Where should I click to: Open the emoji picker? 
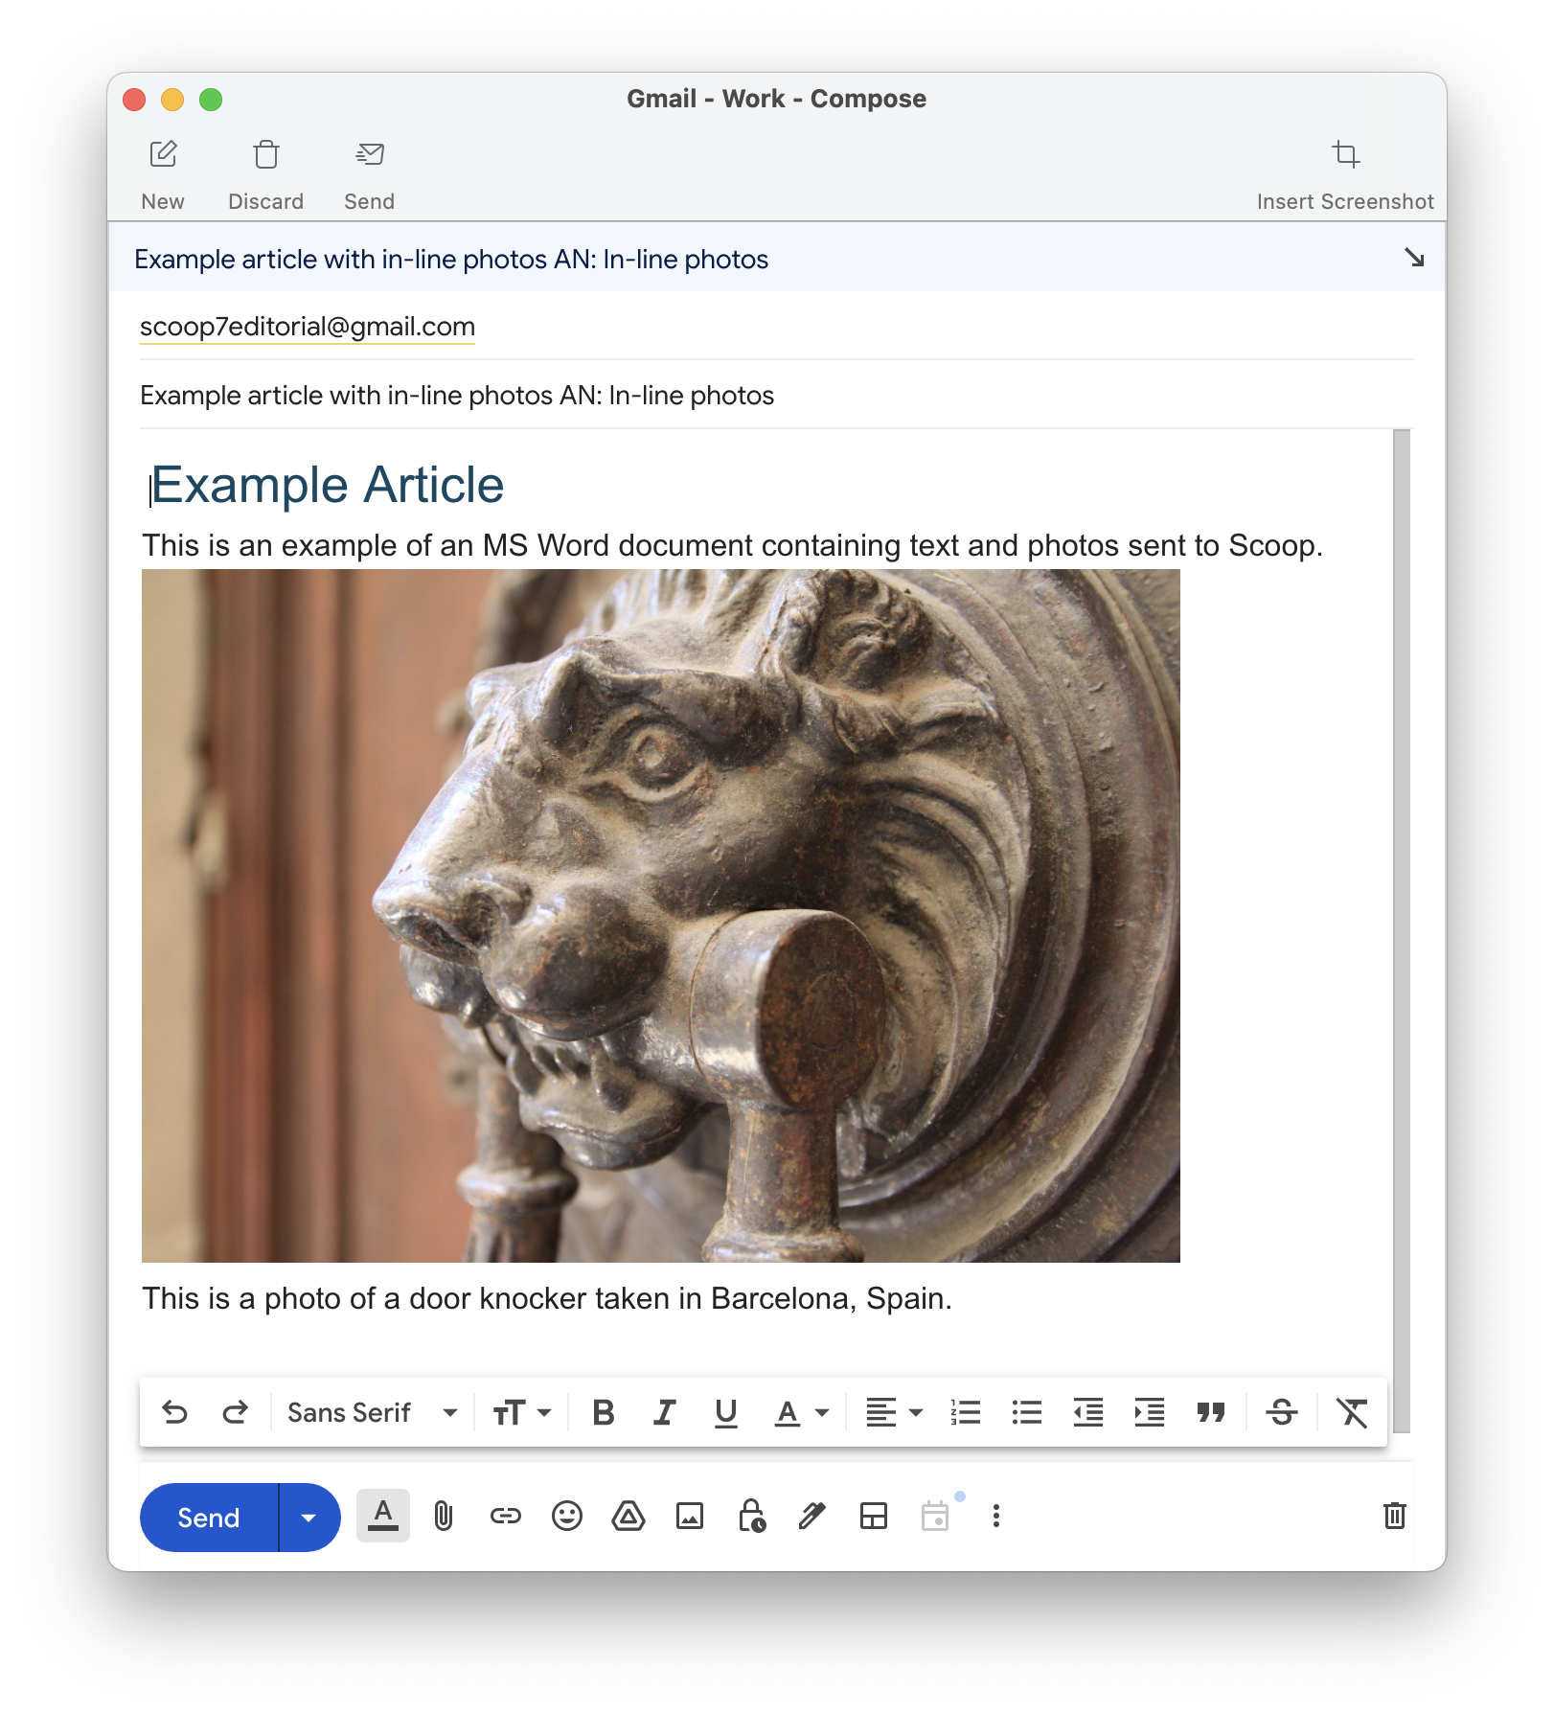566,1516
